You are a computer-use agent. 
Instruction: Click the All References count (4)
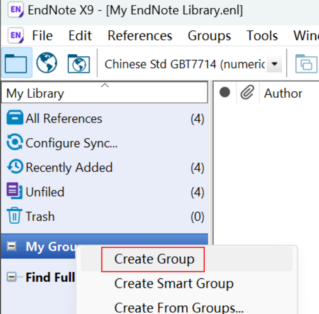197,119
